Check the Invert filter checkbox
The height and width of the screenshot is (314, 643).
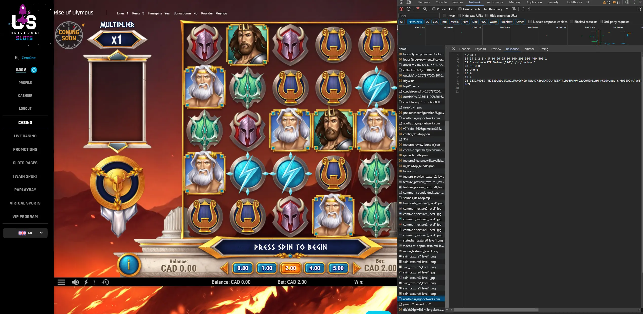click(445, 16)
